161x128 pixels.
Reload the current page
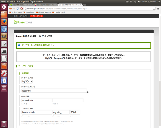(18, 9)
